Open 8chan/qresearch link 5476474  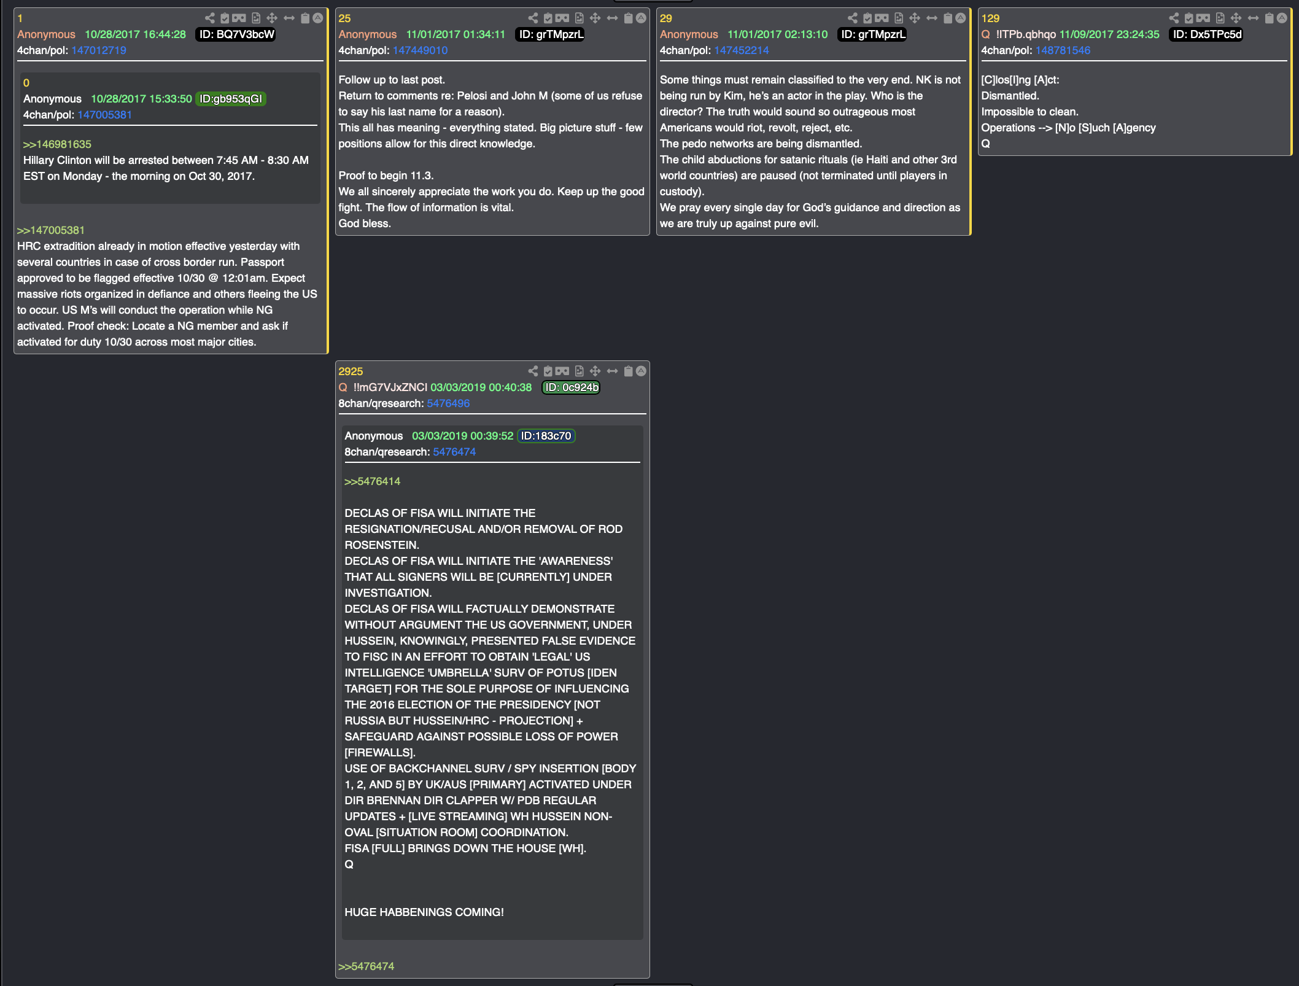454,452
